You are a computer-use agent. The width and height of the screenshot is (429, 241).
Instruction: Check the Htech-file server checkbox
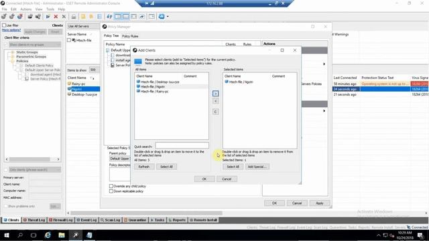click(69, 40)
